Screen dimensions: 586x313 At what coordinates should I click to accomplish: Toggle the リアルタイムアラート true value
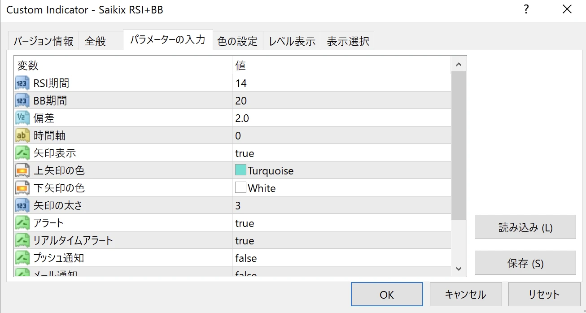coord(245,241)
